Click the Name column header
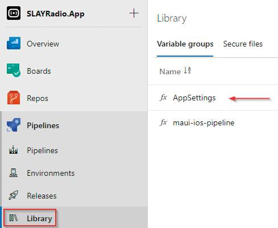Screen dimensions: 278x228 click(170, 71)
